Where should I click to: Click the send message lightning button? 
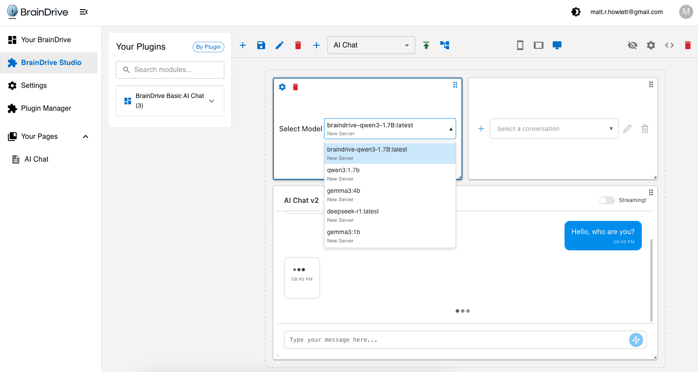coord(636,339)
